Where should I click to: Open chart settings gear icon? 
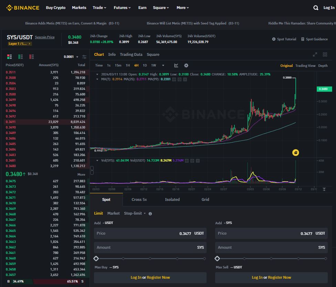[186, 65]
